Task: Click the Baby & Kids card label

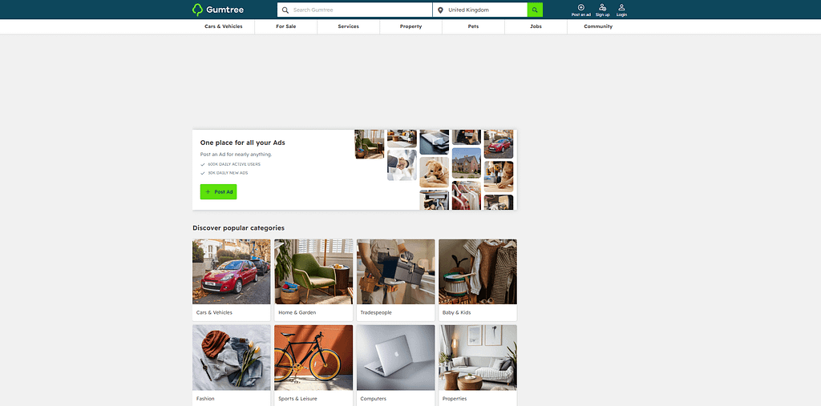Action: 456,313
